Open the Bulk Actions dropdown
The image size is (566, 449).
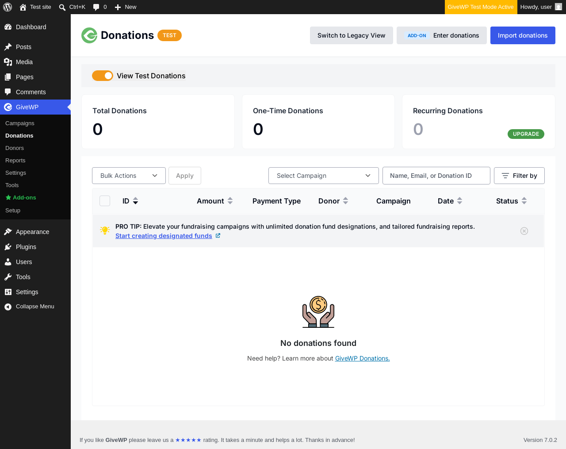pos(129,176)
